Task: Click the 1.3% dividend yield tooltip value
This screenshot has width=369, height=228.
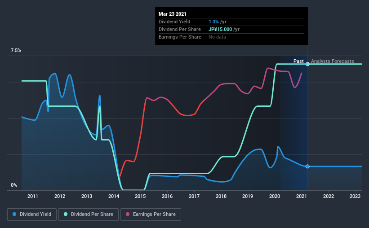Action: [213, 22]
